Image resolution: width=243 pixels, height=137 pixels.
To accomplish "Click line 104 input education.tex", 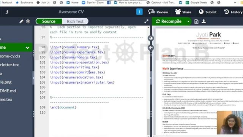I will pos(76,77).
